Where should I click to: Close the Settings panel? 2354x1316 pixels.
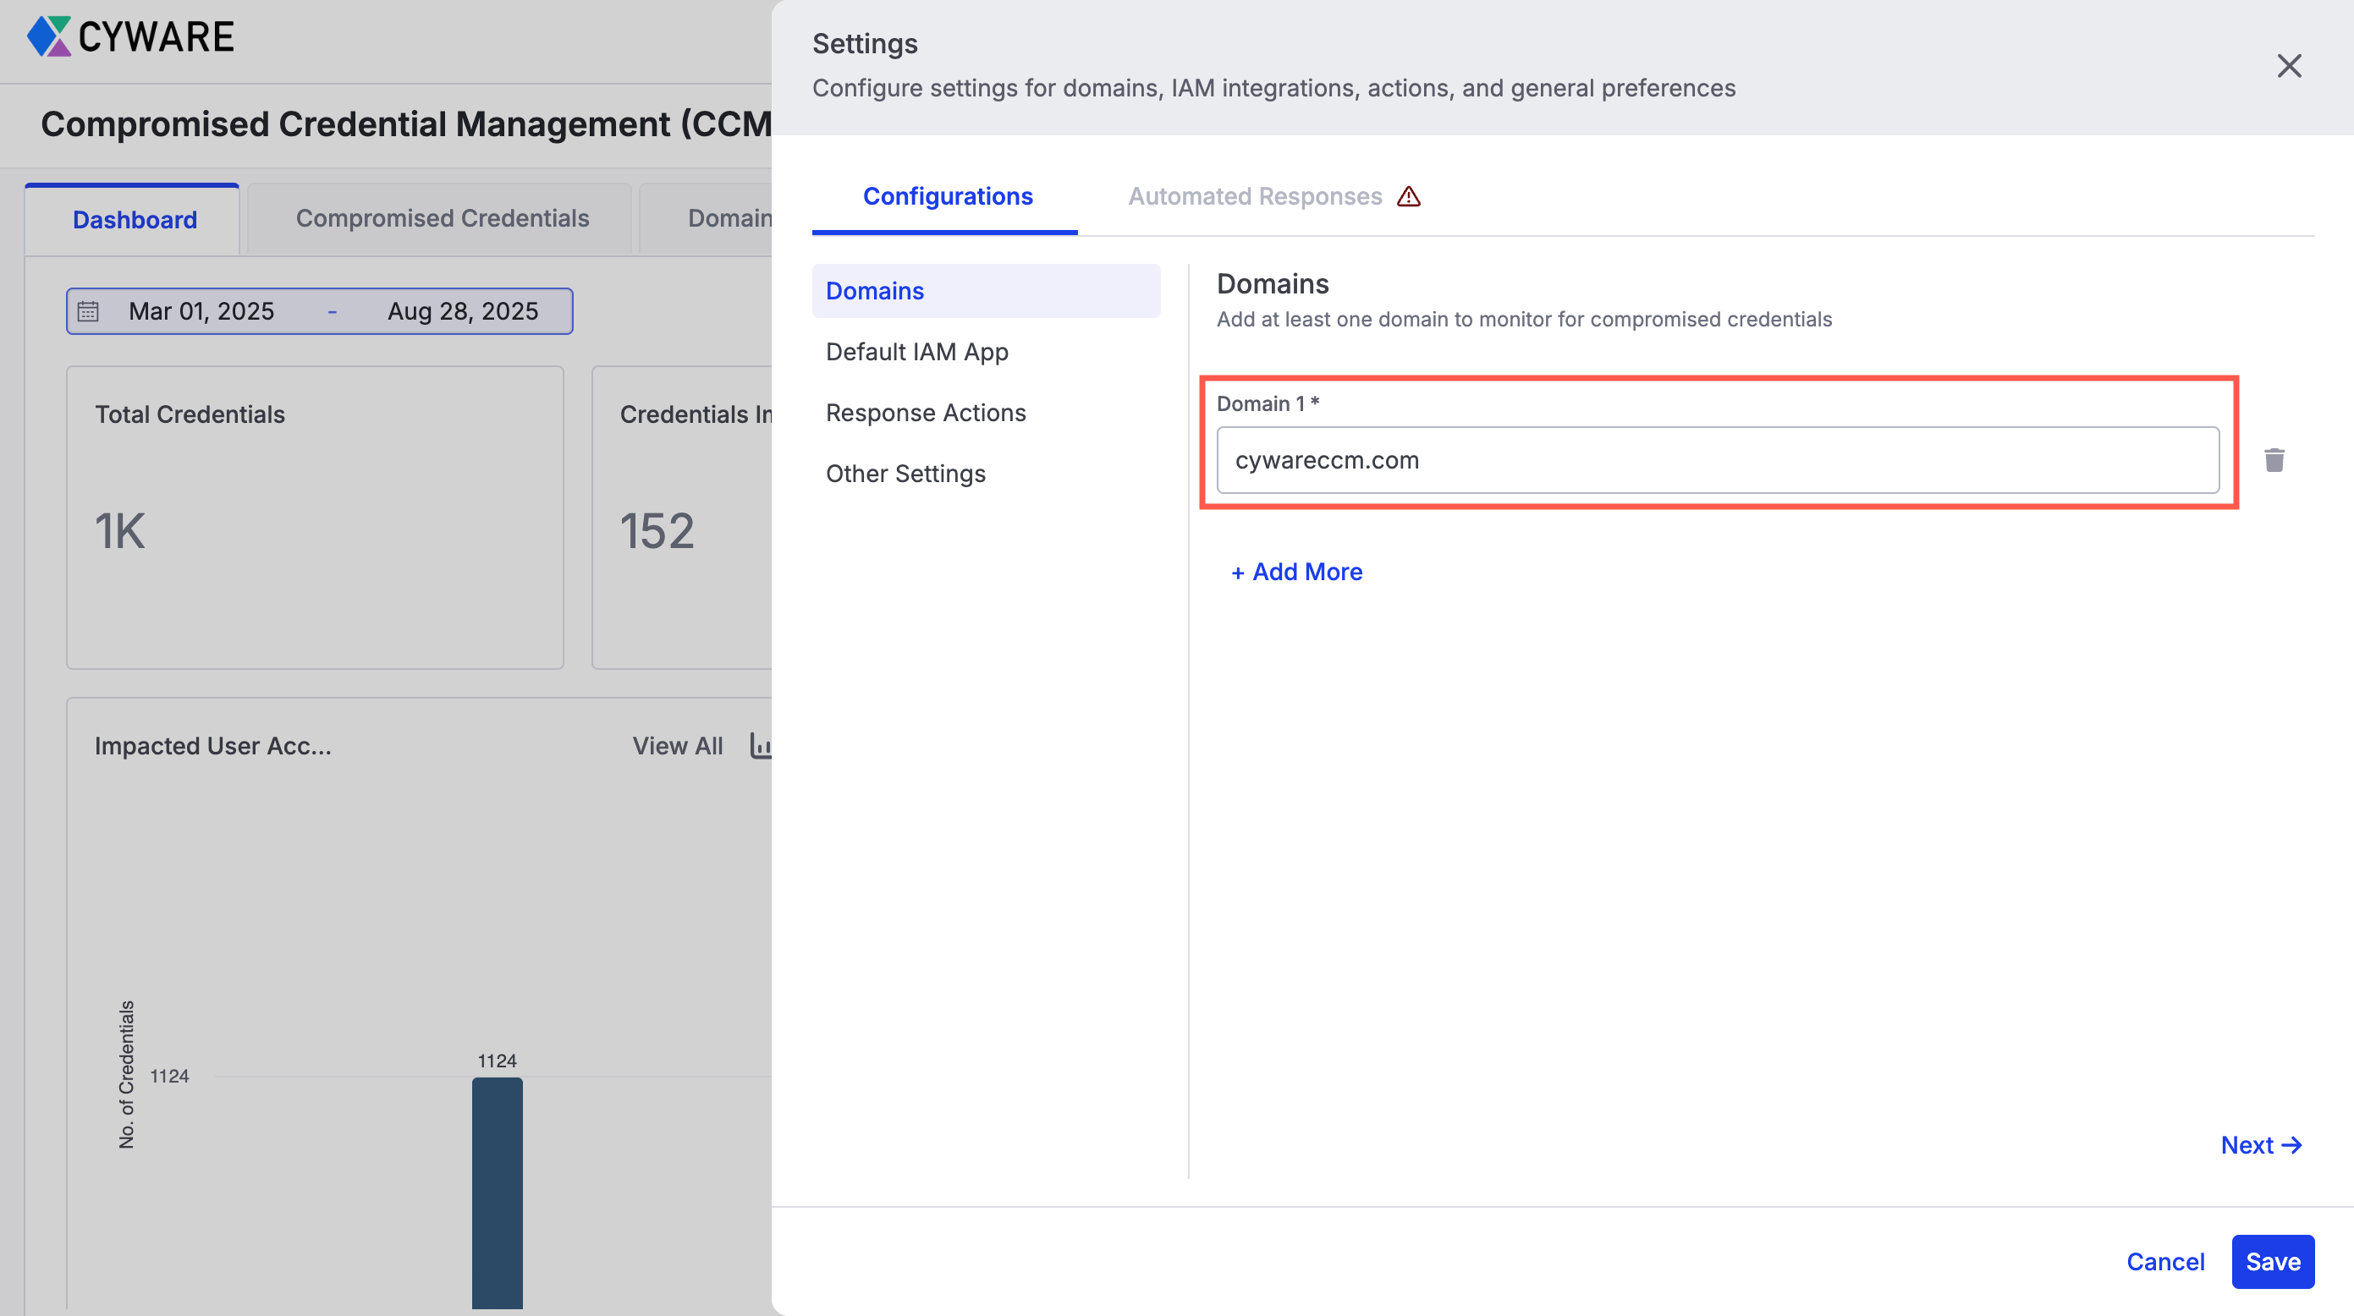pos(2288,66)
